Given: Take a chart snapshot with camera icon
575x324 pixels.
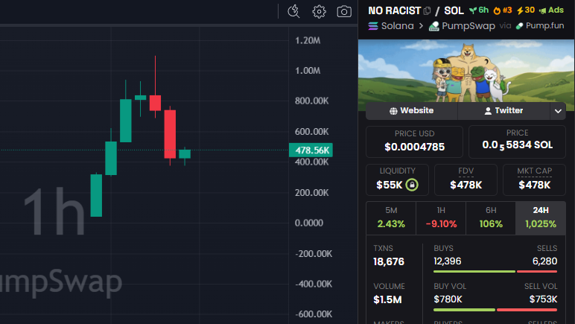Looking at the screenshot, I should [344, 12].
